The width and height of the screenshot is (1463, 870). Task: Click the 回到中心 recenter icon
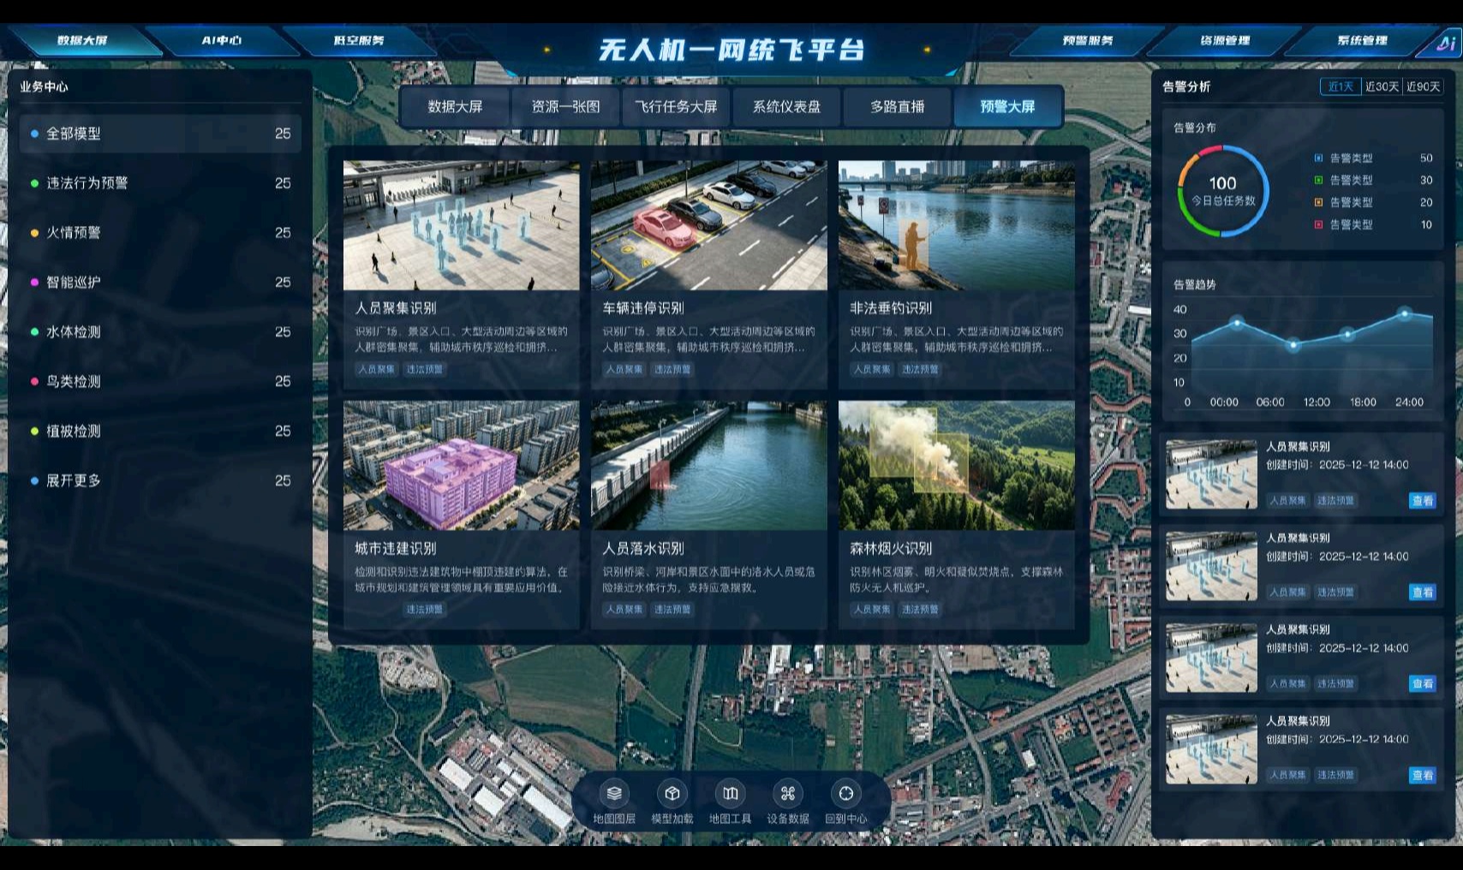[846, 793]
